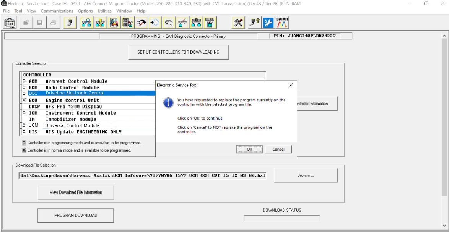The height and width of the screenshot is (232, 449).
Task: Select DEC Driveline Electronic Control row
Action: 89,93
